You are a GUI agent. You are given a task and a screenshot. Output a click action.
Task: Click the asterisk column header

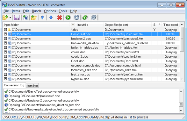tap(159, 25)
